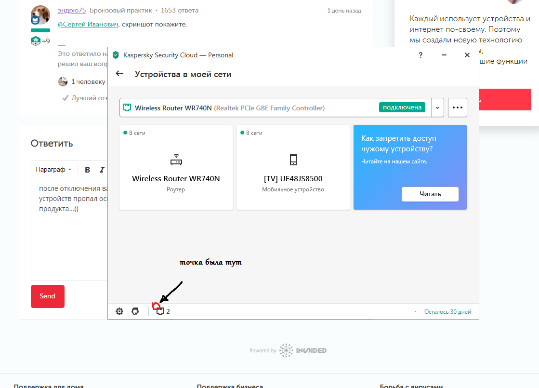Screen dimensions: 539x388
Task: Click small avatar next to 1 человеку
Action: (x=63, y=81)
